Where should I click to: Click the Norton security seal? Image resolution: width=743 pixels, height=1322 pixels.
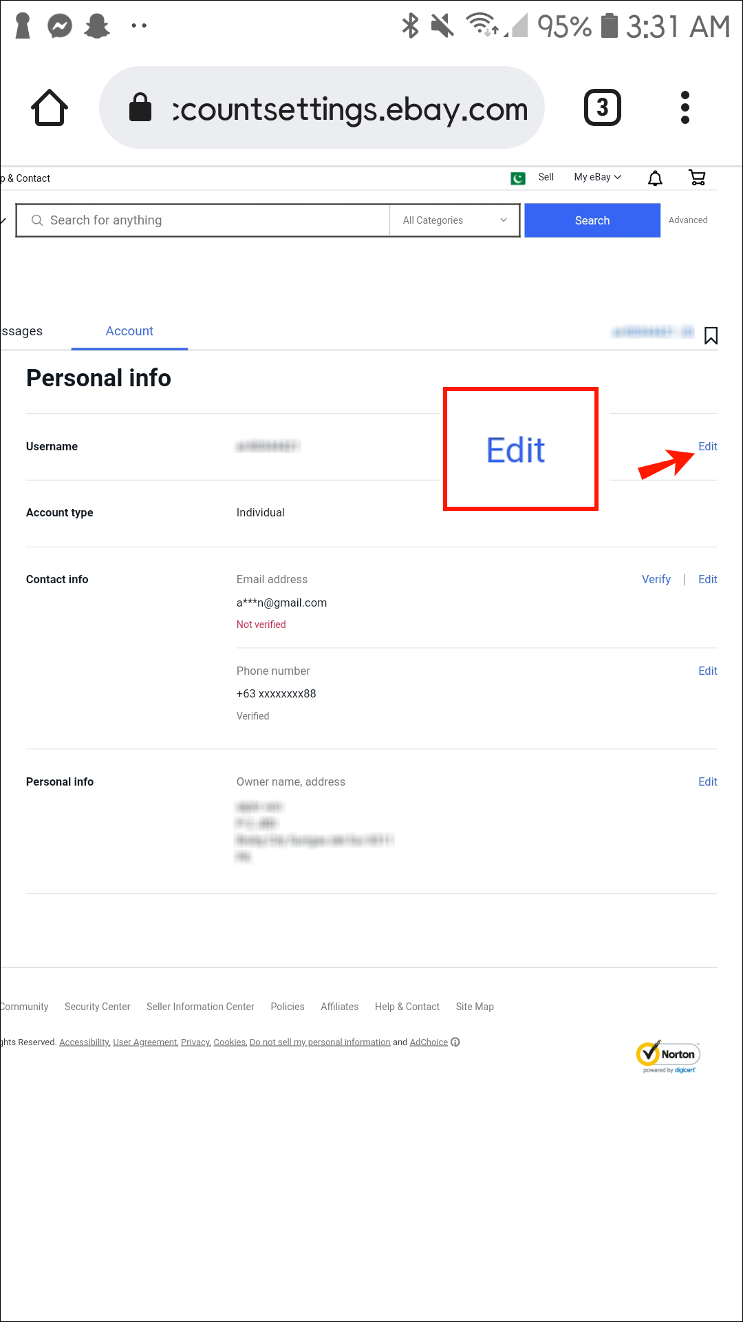(x=667, y=1056)
